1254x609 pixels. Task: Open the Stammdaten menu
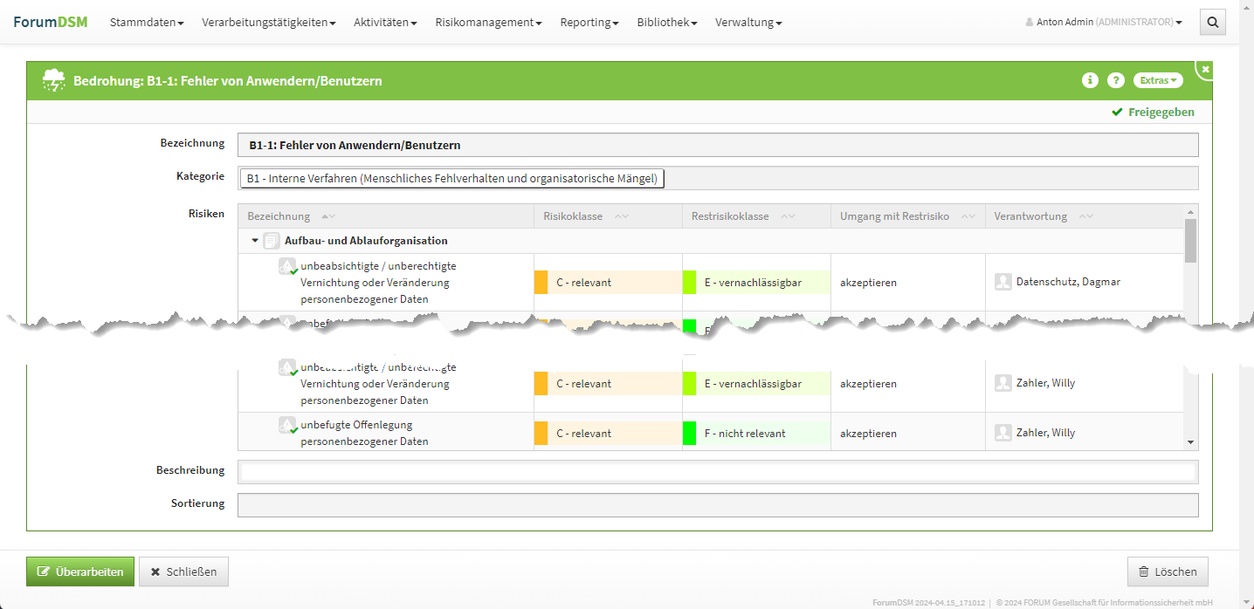[147, 23]
